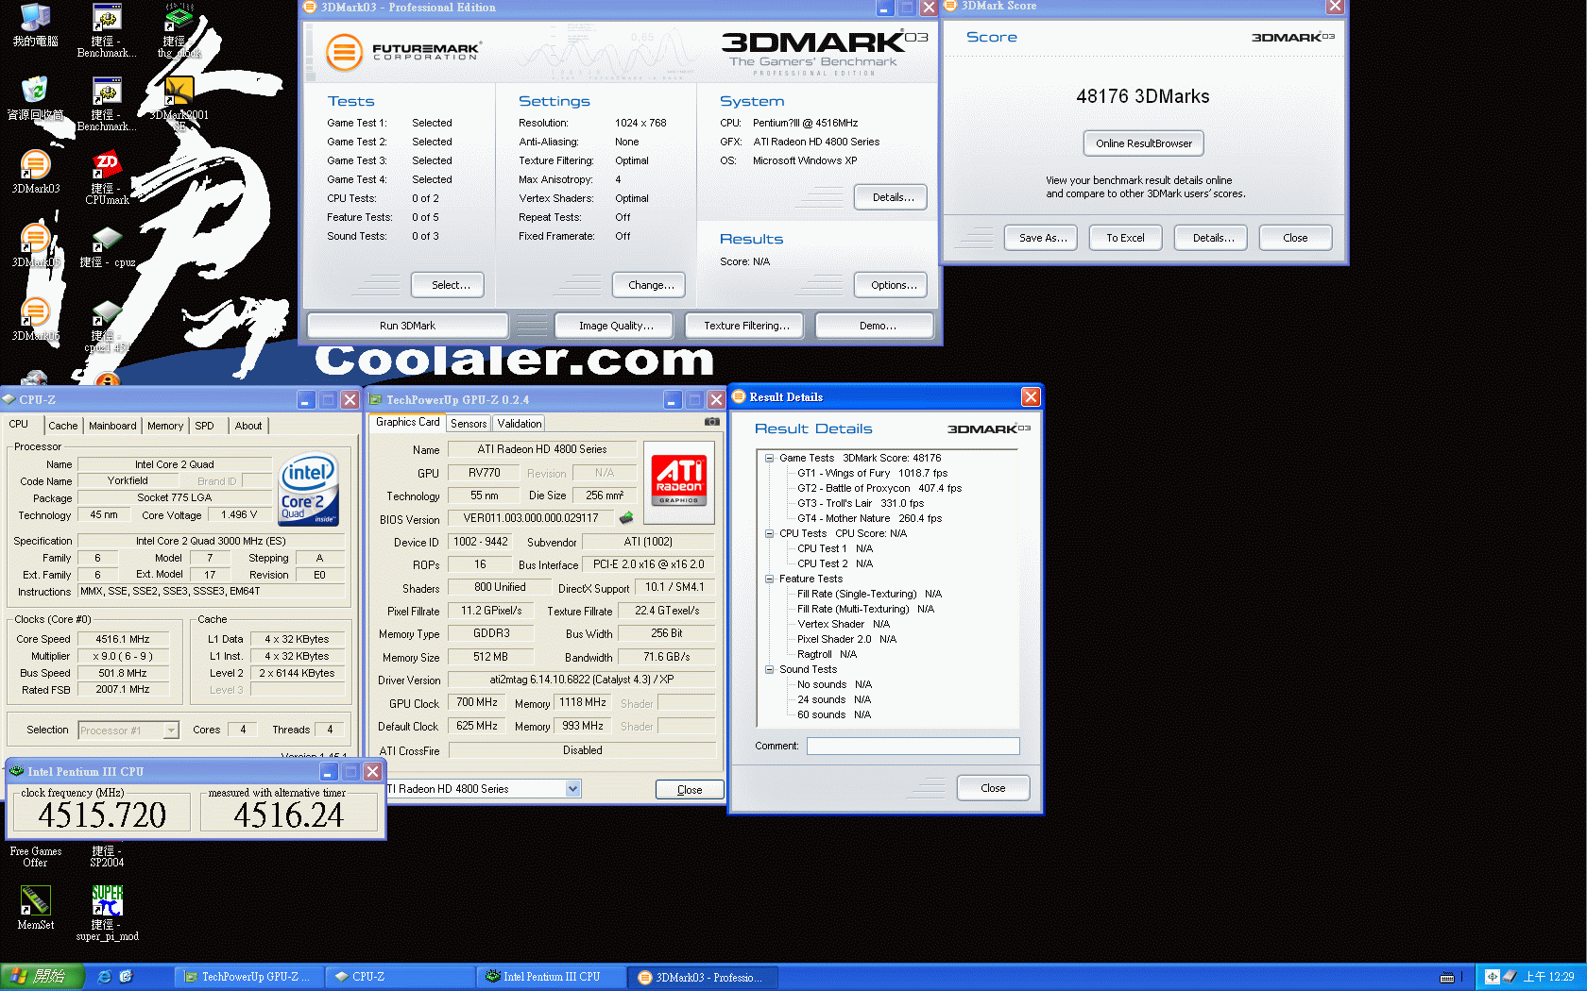Viewport: 1587px width, 991px height.
Task: Click the system tray clock
Action: [x=1548, y=977]
